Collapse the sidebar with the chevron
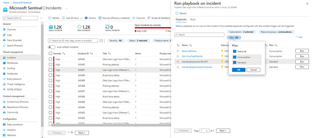 click(41, 18)
